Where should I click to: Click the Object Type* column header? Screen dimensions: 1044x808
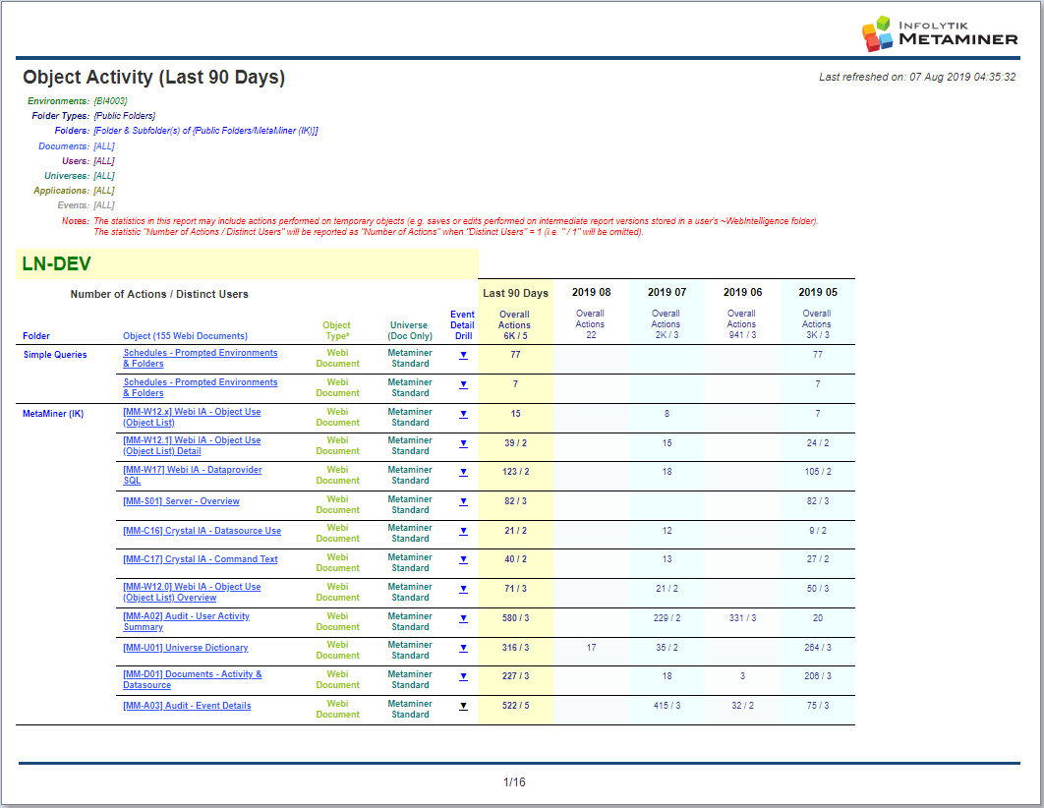(x=336, y=331)
